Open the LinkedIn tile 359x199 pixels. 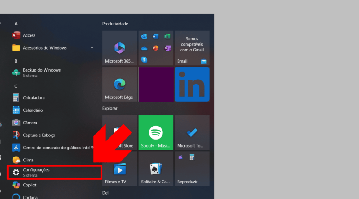point(192,84)
